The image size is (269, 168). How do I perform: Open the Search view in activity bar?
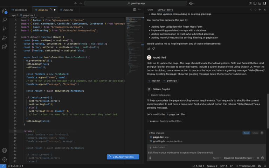(x=5, y=20)
